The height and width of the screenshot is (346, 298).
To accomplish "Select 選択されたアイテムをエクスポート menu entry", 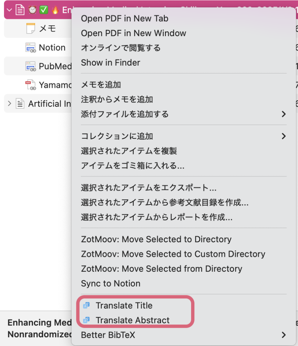I will [x=148, y=188].
